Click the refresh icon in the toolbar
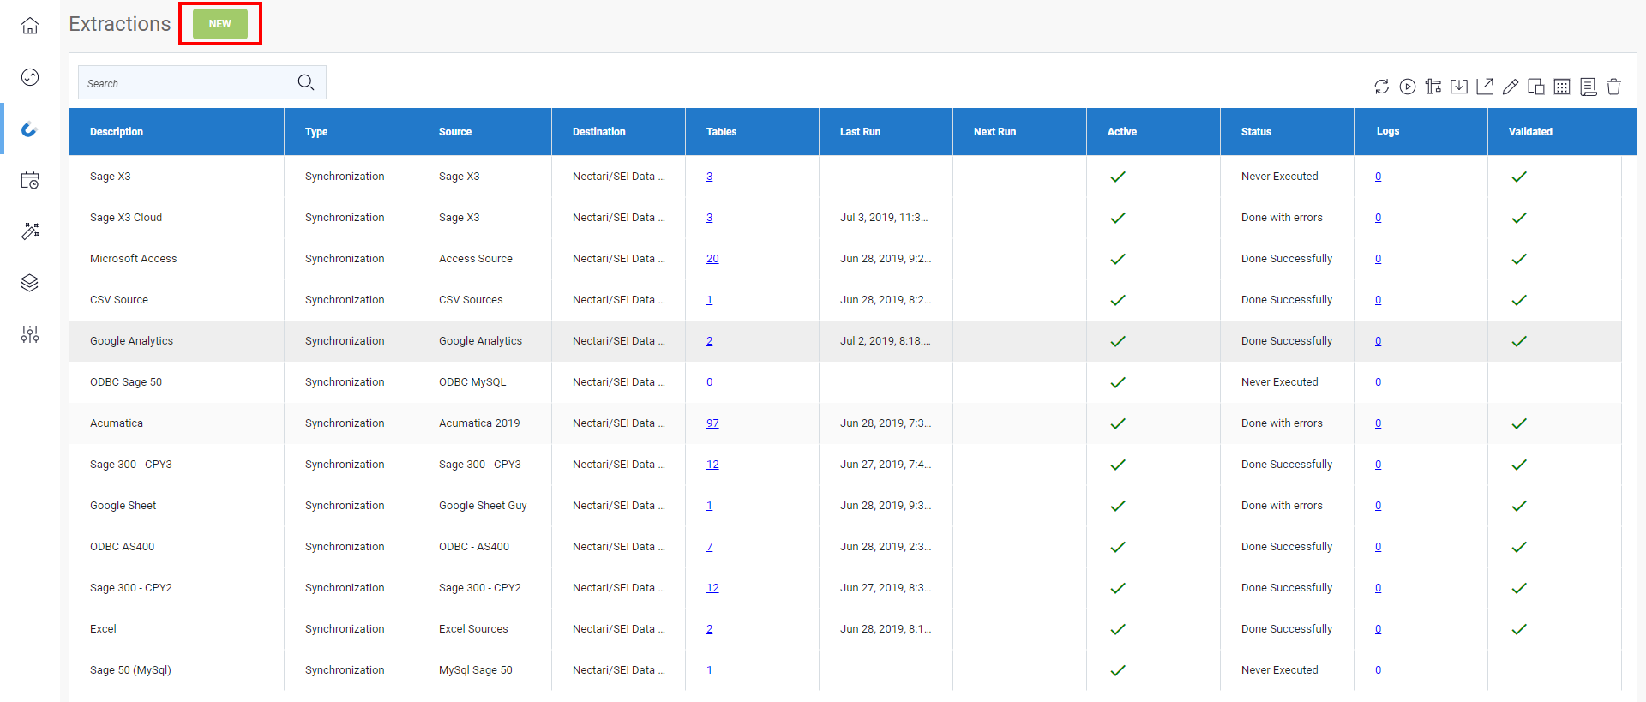 click(1381, 87)
